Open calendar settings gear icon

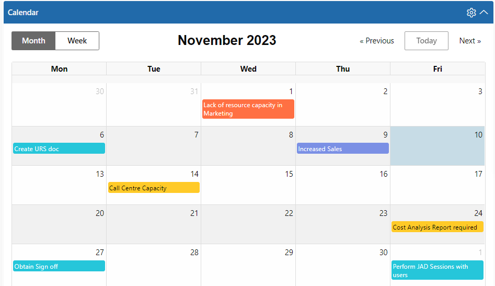coord(471,13)
